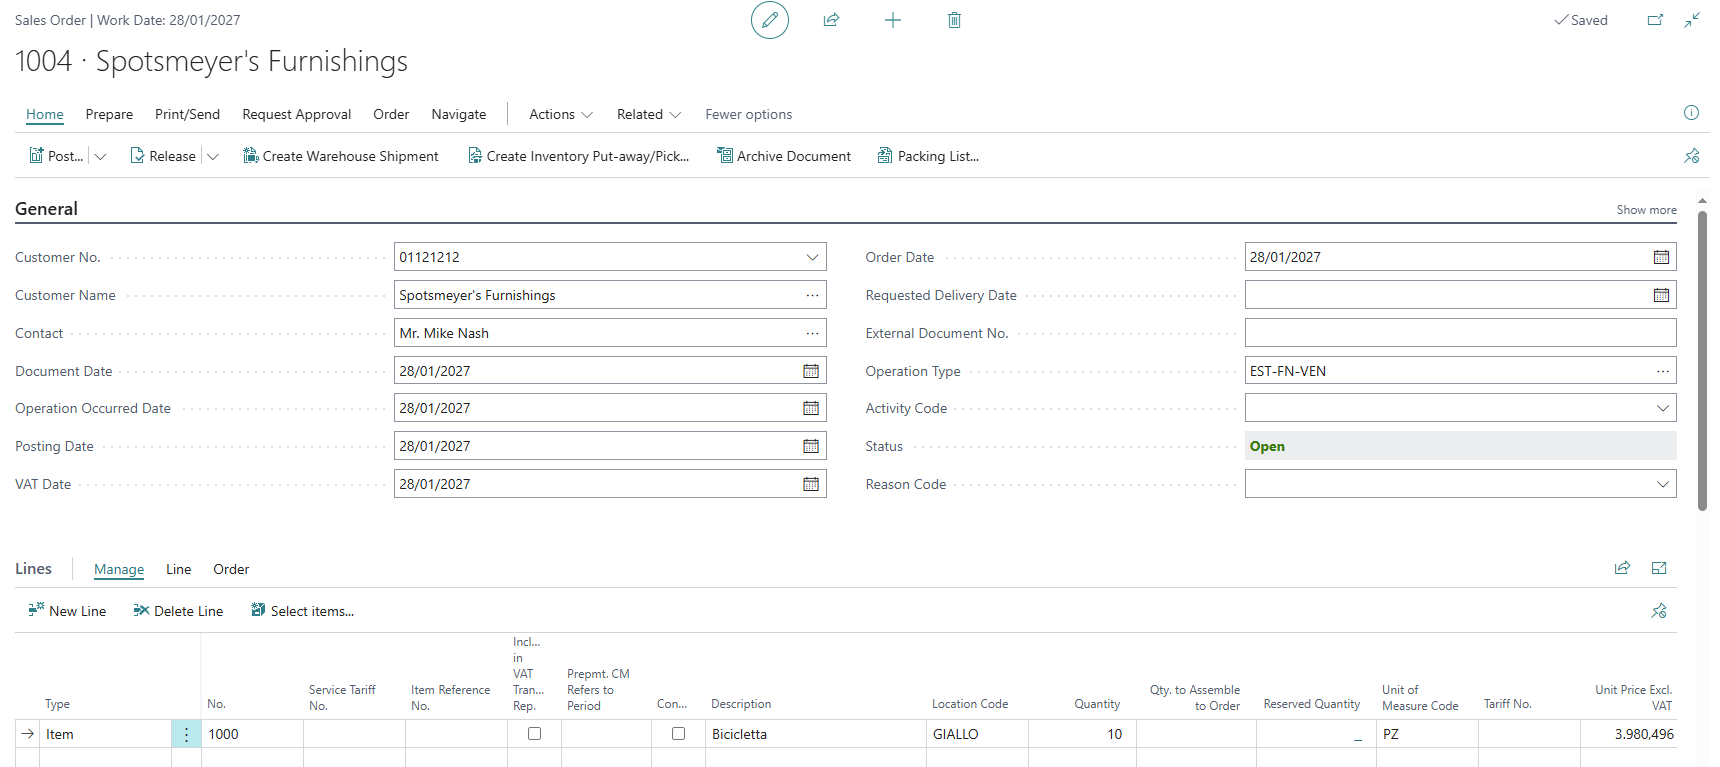Open Customer Name lookup ellipsis
The width and height of the screenshot is (1720, 767).
pos(812,295)
